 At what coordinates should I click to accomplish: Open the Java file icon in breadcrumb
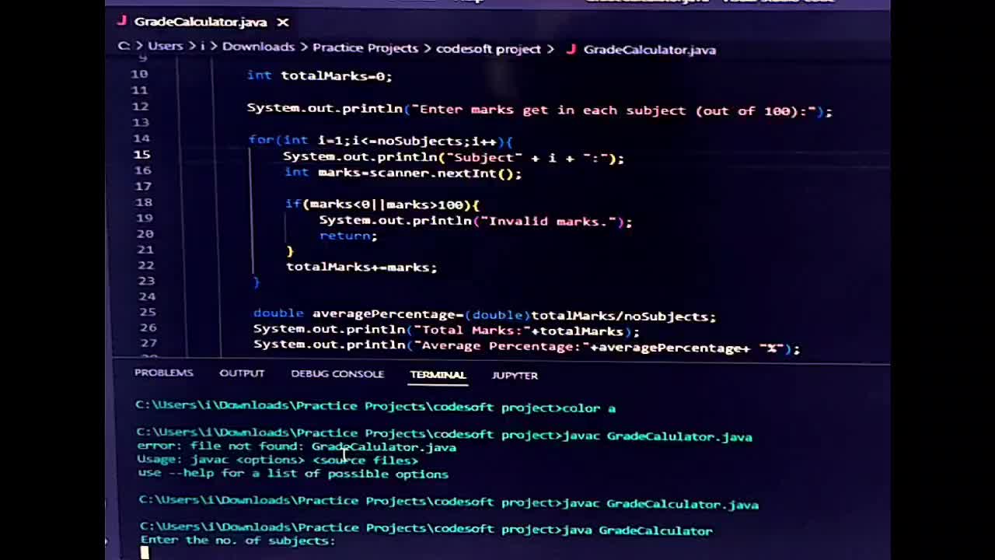571,49
